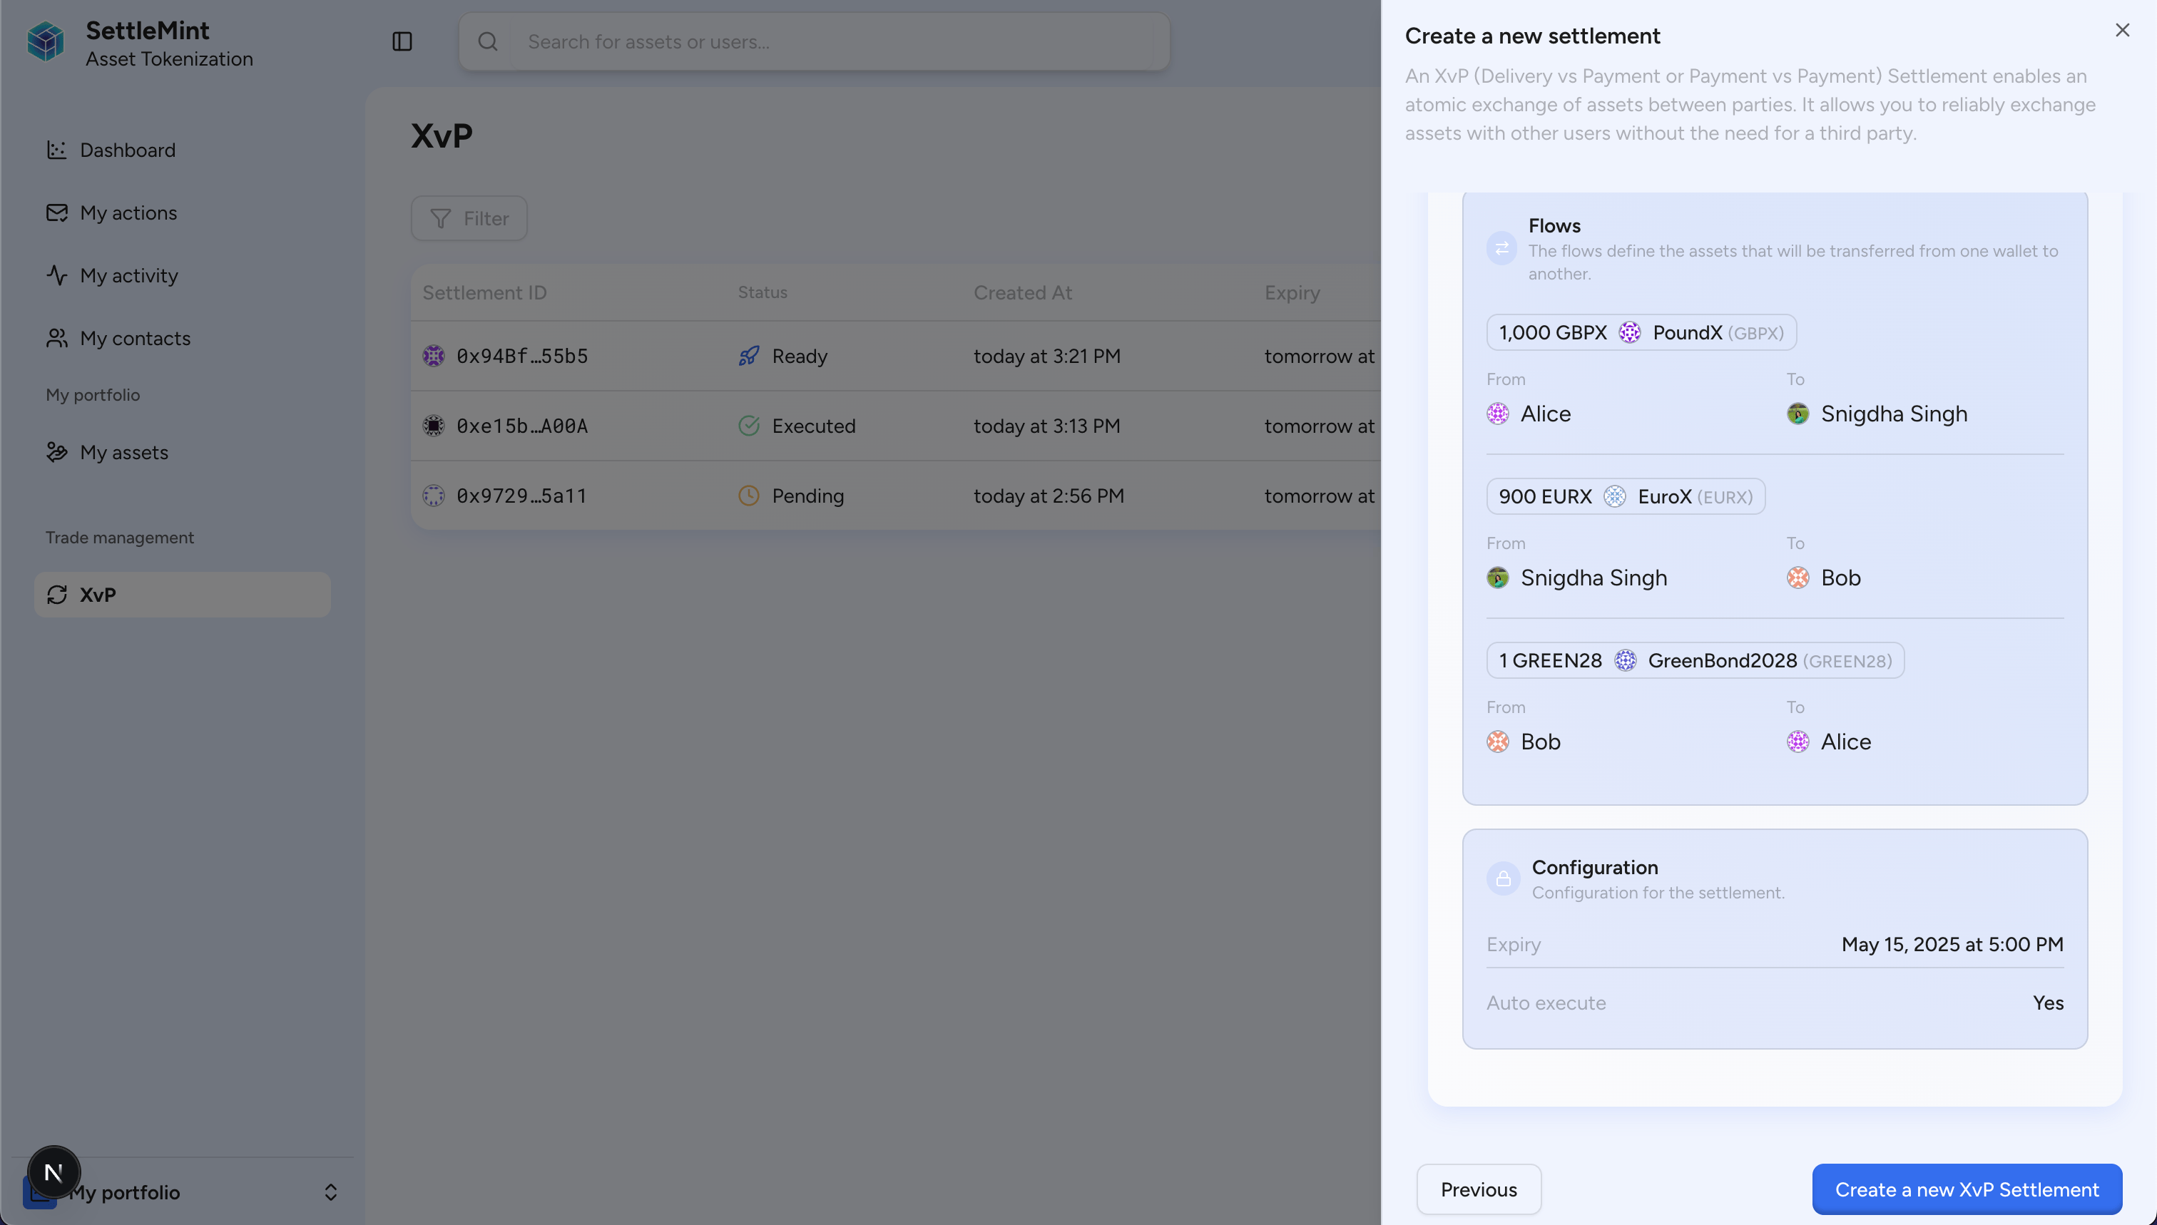
Task: Toggle the sidebar collapse icon
Action: 402,41
